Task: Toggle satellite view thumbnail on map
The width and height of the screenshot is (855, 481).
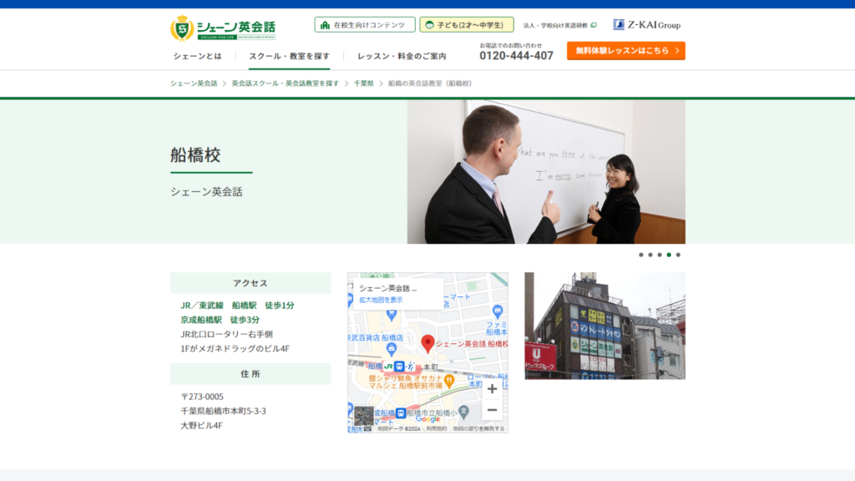Action: [x=364, y=416]
